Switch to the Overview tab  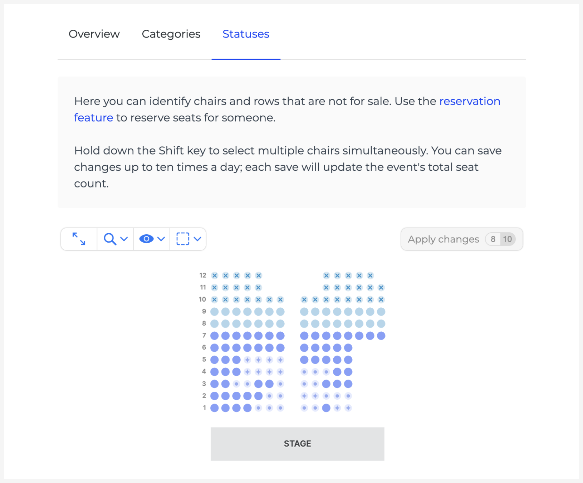pyautogui.click(x=94, y=34)
